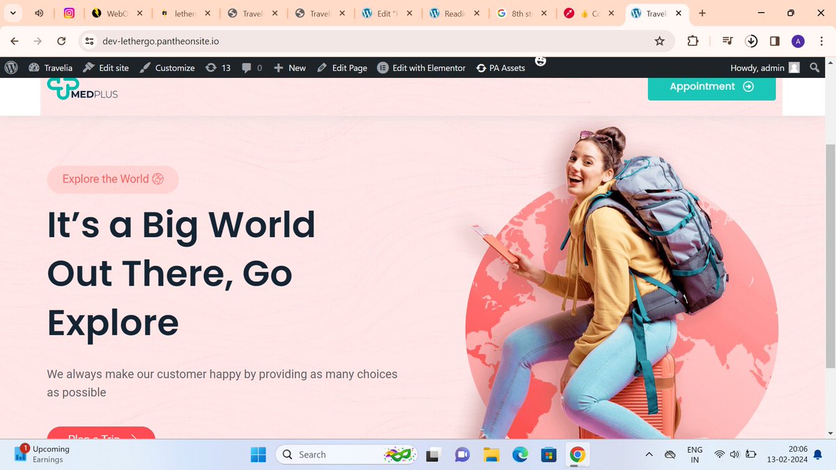The width and height of the screenshot is (836, 470).
Task: Click the taskbar Search box
Action: click(346, 455)
